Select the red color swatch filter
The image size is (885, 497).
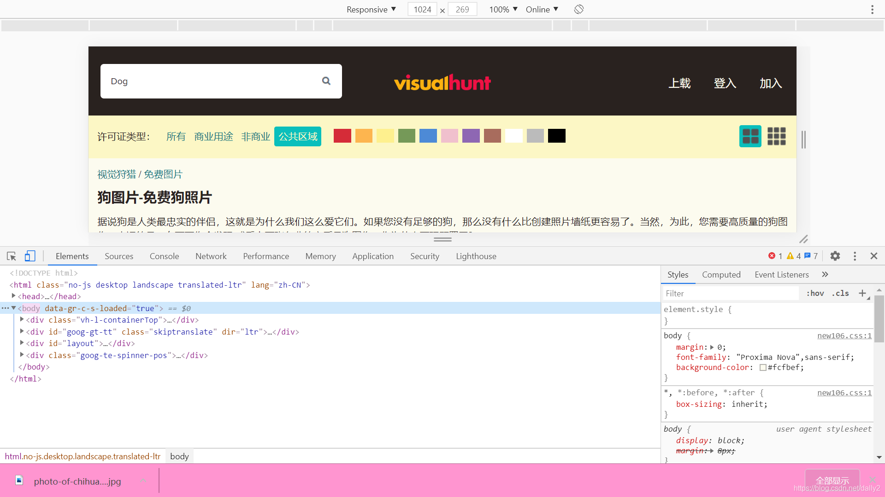click(x=342, y=136)
